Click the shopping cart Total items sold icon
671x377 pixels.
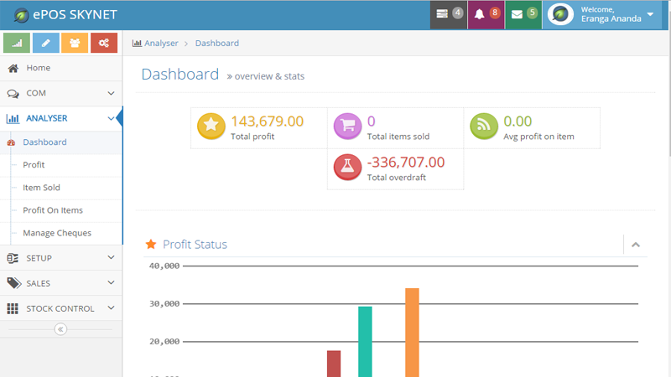pyautogui.click(x=348, y=127)
